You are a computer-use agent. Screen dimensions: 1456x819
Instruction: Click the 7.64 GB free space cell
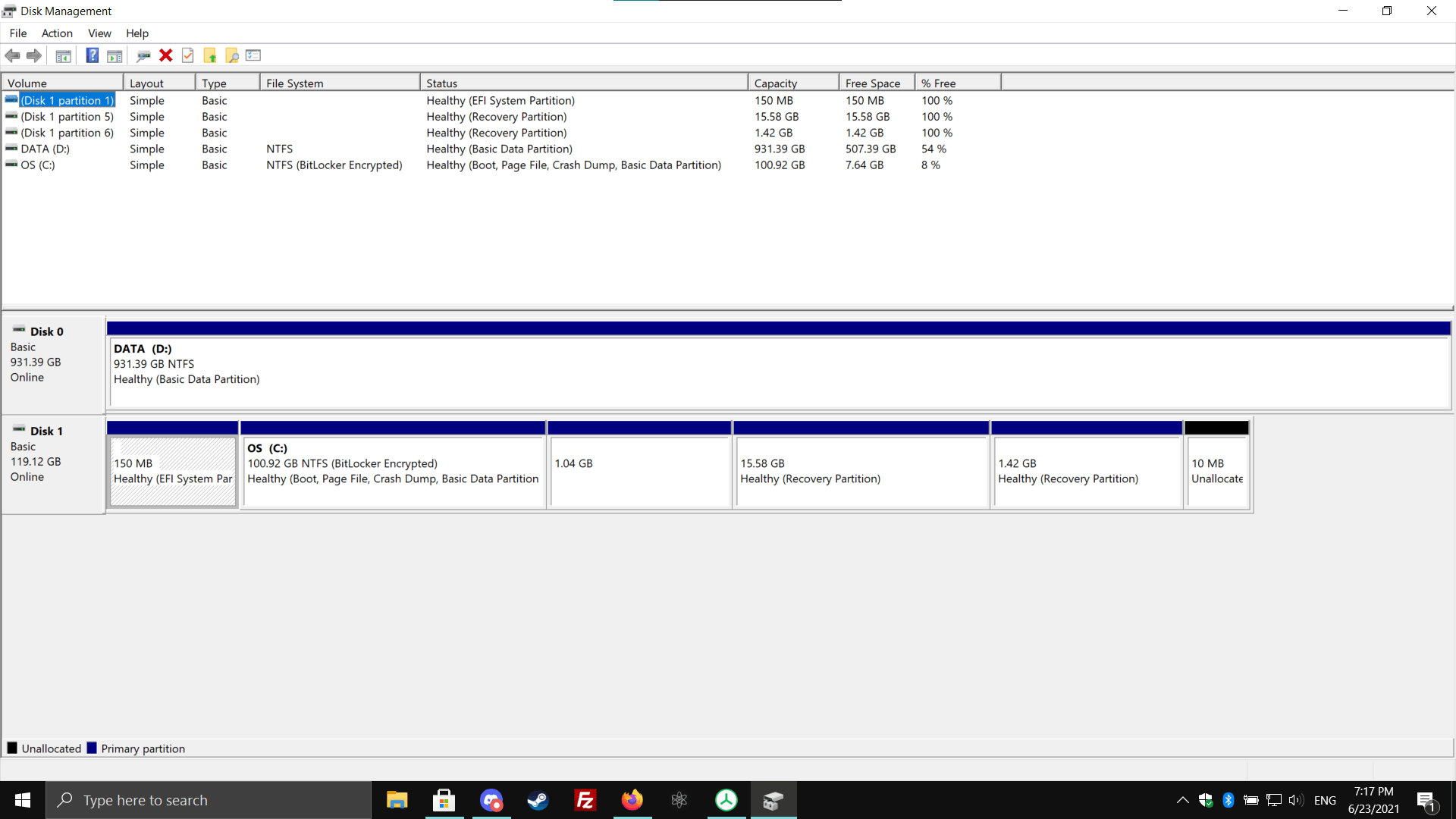[x=864, y=165]
